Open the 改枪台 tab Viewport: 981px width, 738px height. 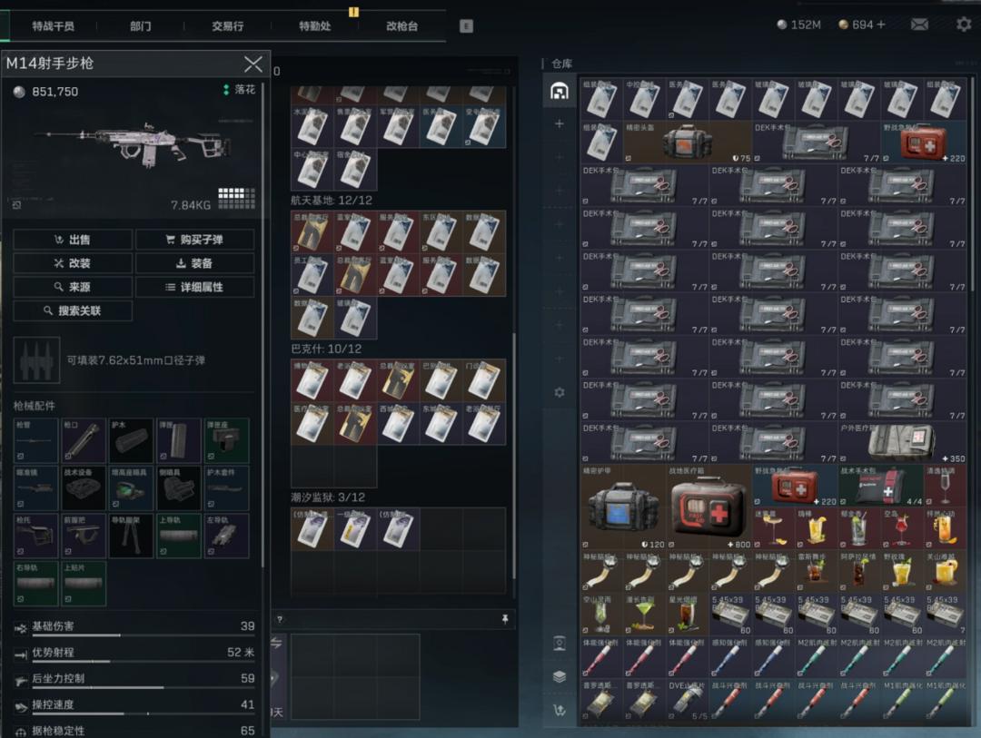401,26
